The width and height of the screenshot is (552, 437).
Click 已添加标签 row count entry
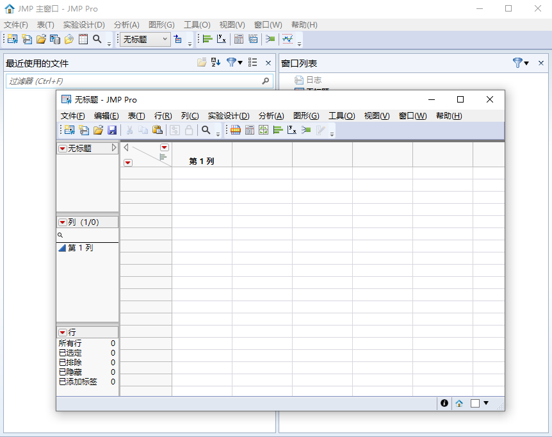click(87, 382)
